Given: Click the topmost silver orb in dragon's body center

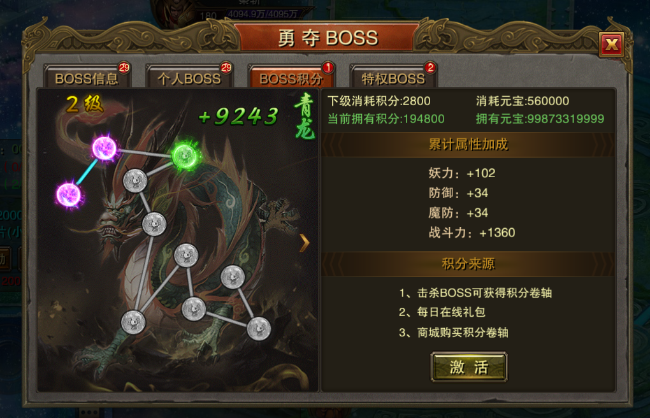Looking at the screenshot, I should pyautogui.click(x=186, y=256).
